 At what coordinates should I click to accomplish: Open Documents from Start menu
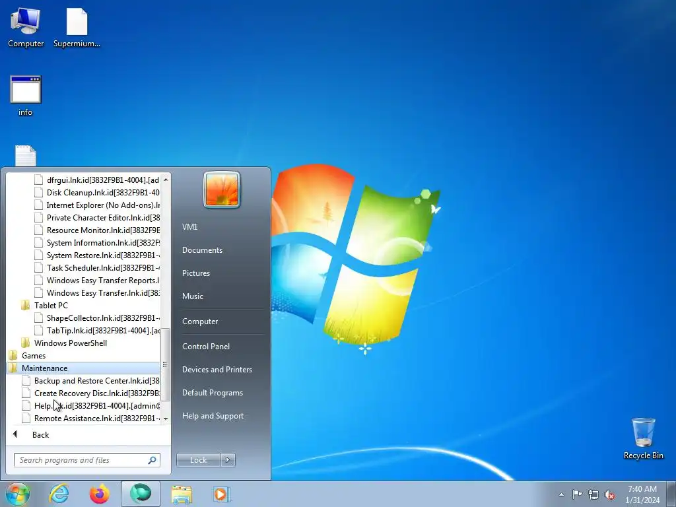click(x=202, y=250)
